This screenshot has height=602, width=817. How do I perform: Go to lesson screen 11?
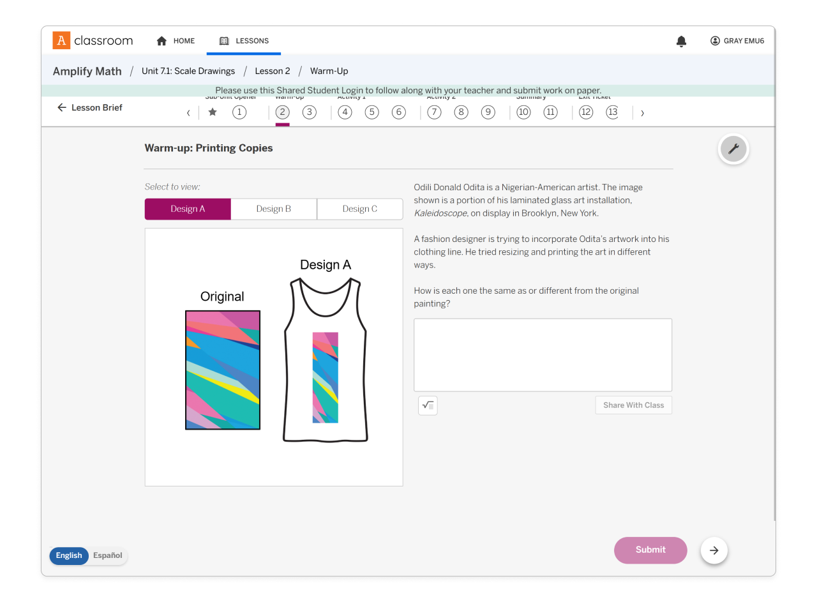tap(550, 112)
